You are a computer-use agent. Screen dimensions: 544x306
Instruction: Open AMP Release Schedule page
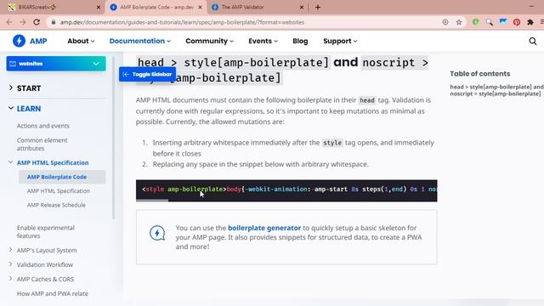[x=56, y=205]
